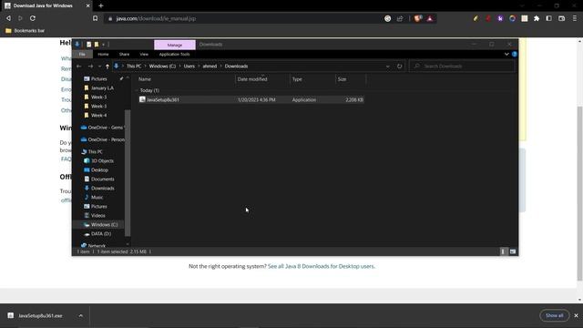
Task: Open the Share ribbon tab
Action: [124, 55]
